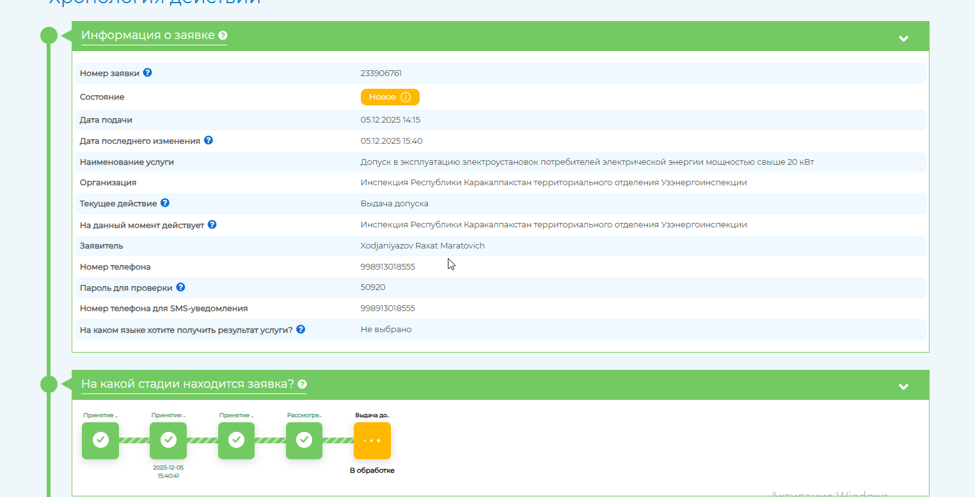This screenshot has width=975, height=497.
Task: Click the help icon beside "Дата последнего изменения"
Action: (209, 141)
